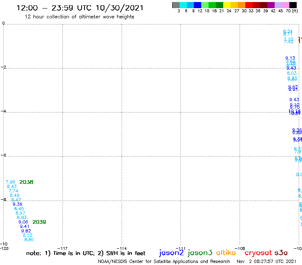This screenshot has width=302, height=265.
Task: Click the -114 longitude axis label
Action: pyautogui.click(x=122, y=248)
